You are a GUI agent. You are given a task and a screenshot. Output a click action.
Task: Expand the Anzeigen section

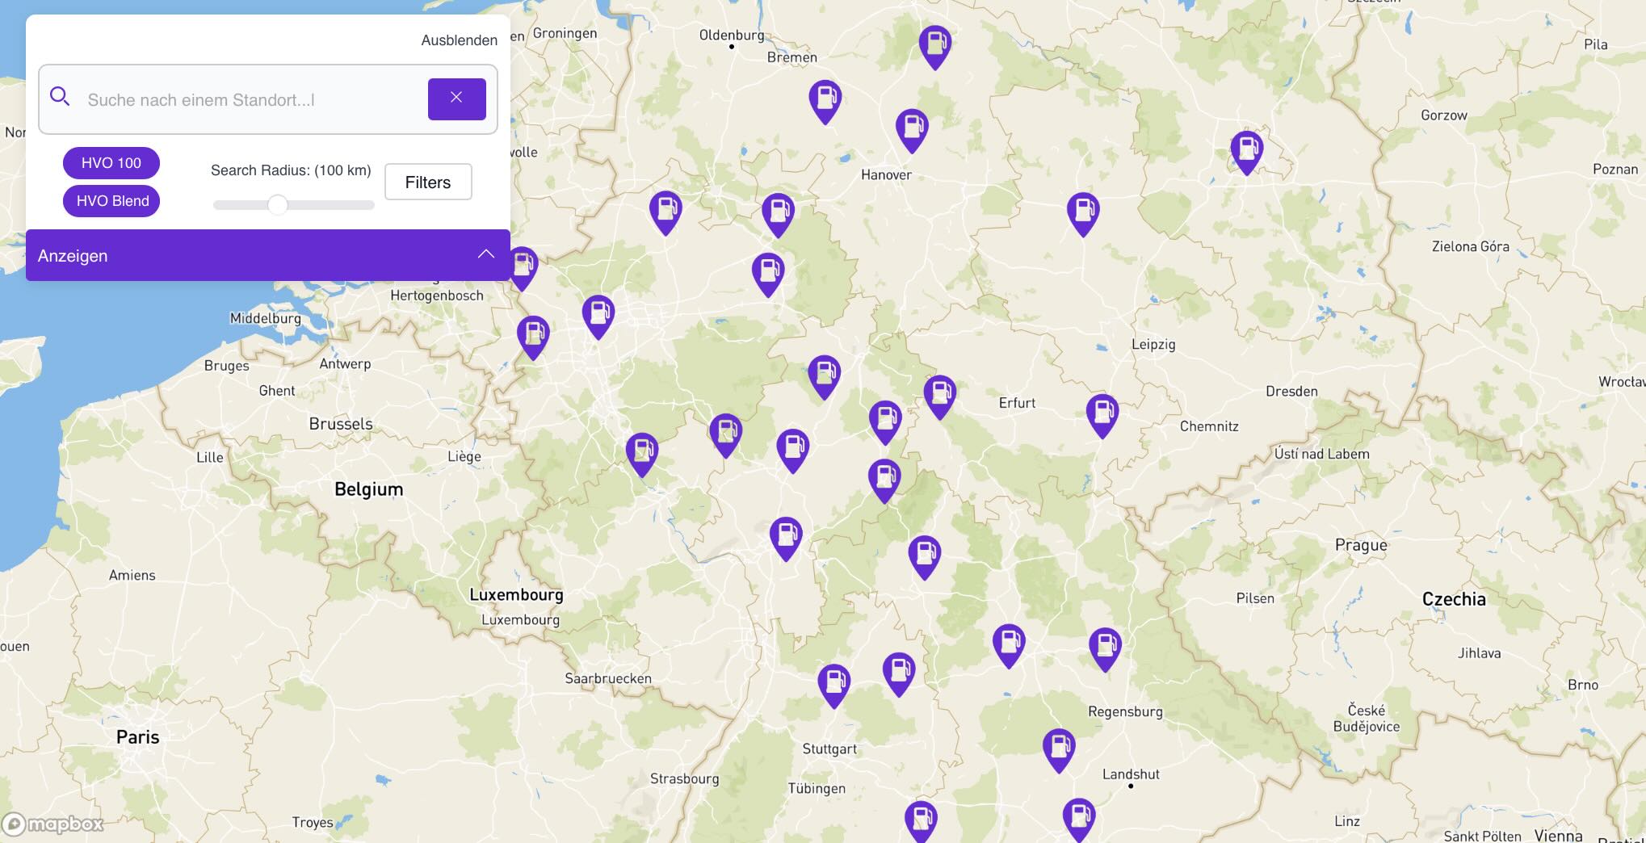[72, 255]
